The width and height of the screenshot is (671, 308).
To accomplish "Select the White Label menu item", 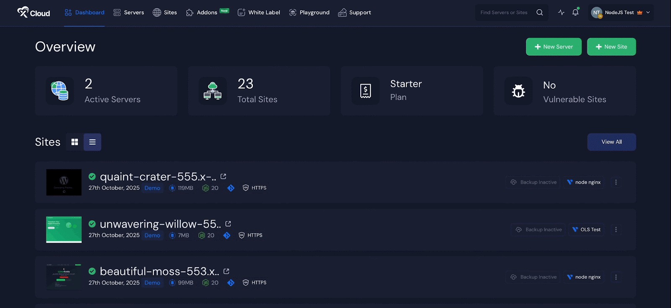I will click(x=259, y=13).
